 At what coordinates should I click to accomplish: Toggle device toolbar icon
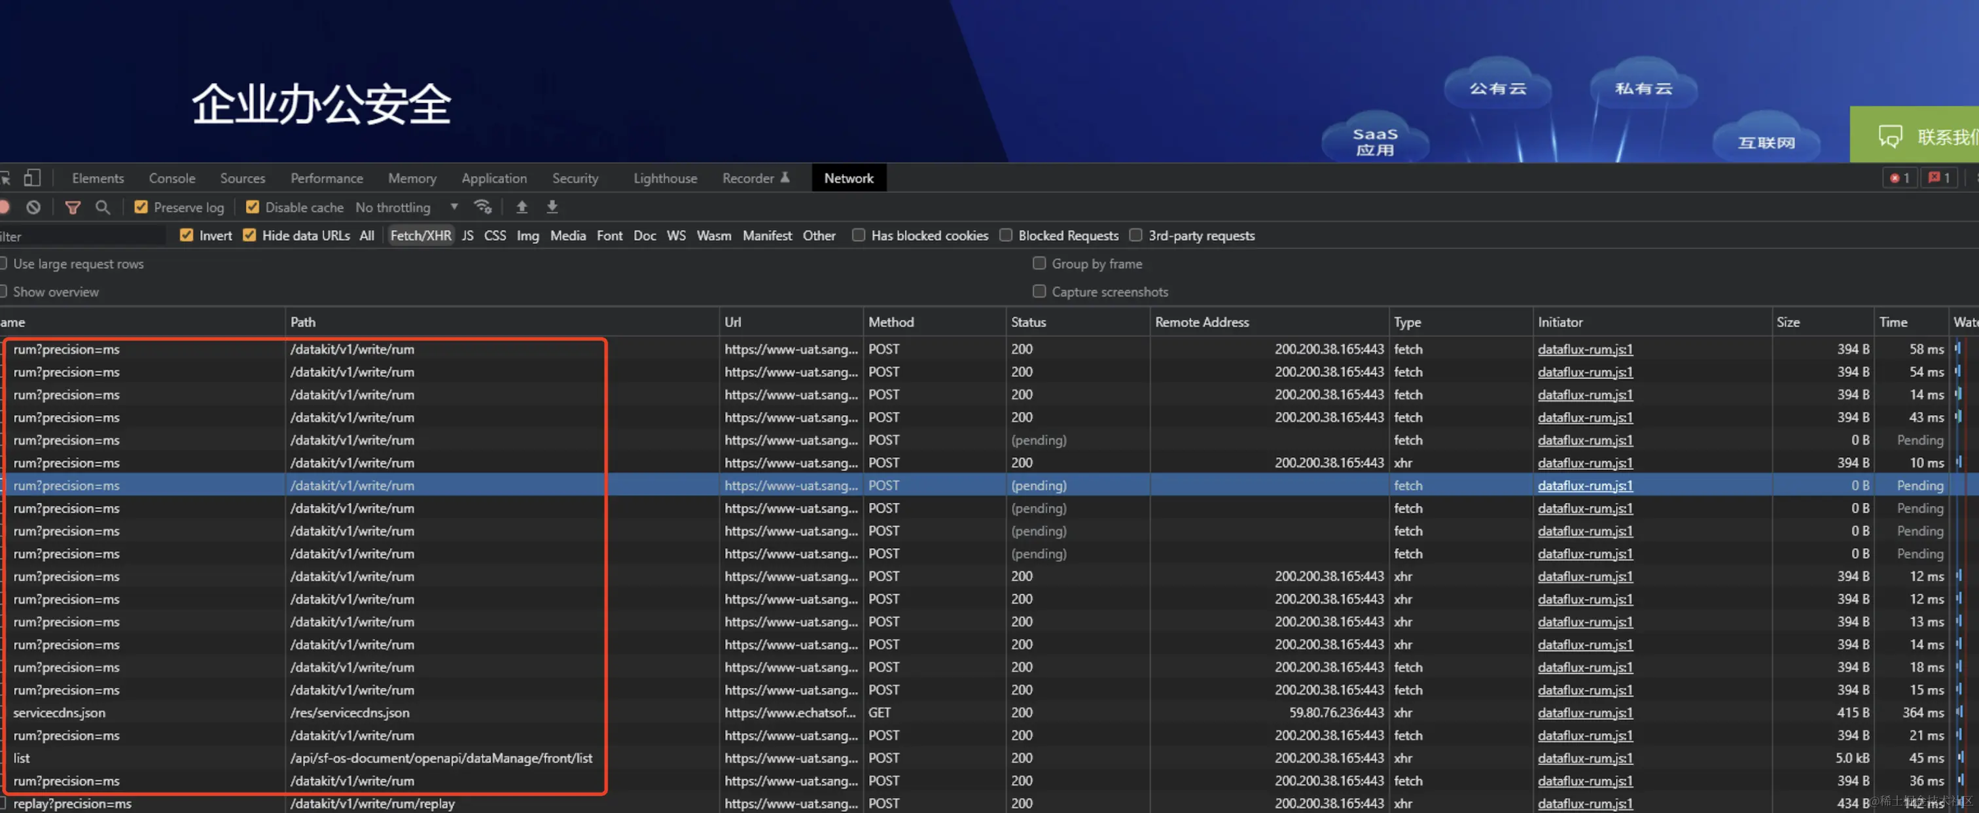[31, 178]
